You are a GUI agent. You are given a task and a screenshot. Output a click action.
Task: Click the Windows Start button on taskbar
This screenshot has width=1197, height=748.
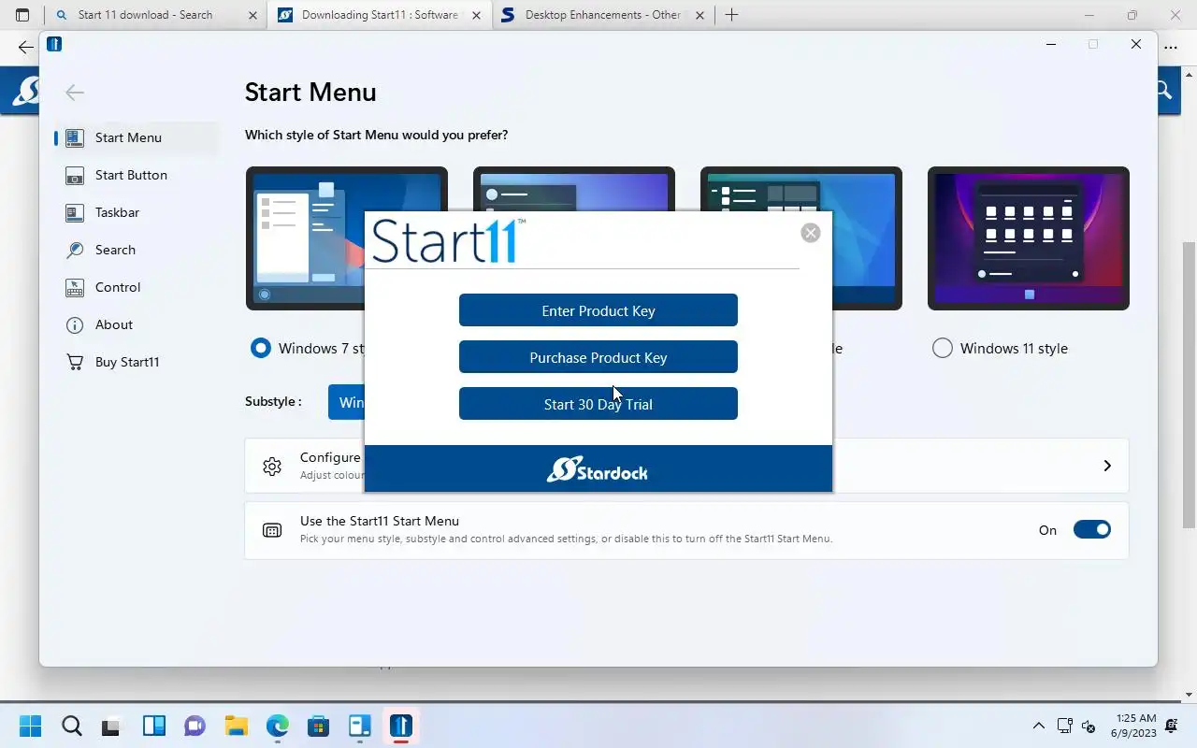tap(30, 726)
